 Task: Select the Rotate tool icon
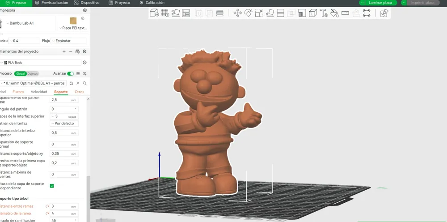click(248, 13)
